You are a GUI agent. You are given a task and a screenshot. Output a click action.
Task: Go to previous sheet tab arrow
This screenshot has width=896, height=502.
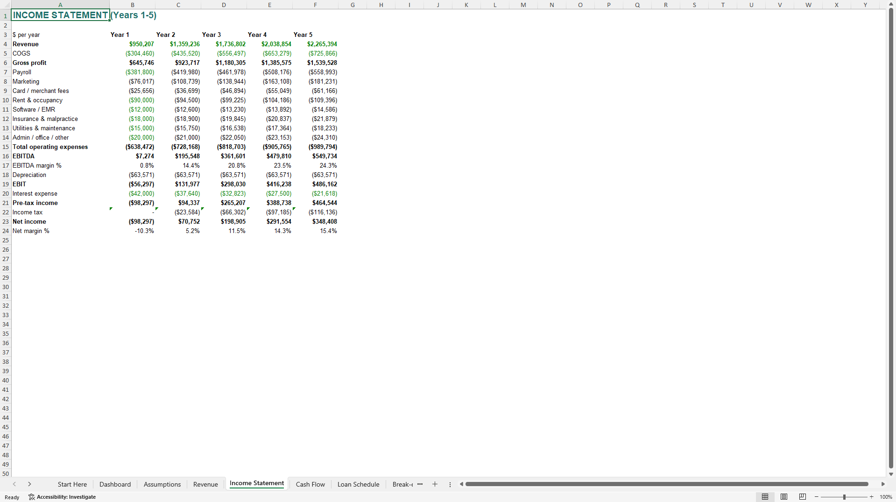coord(14,484)
